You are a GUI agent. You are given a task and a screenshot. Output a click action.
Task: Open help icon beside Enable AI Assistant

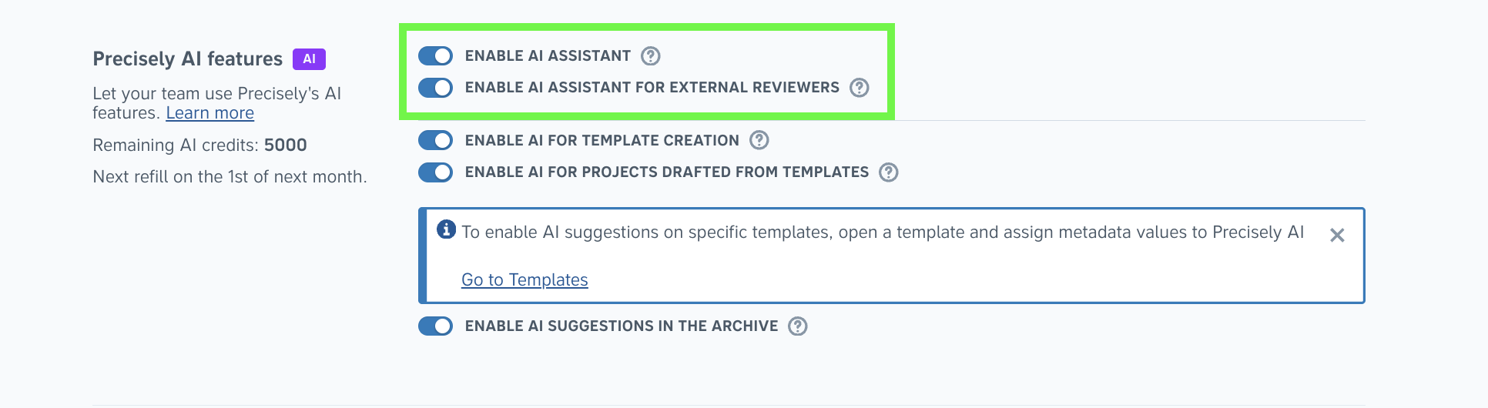coord(651,56)
